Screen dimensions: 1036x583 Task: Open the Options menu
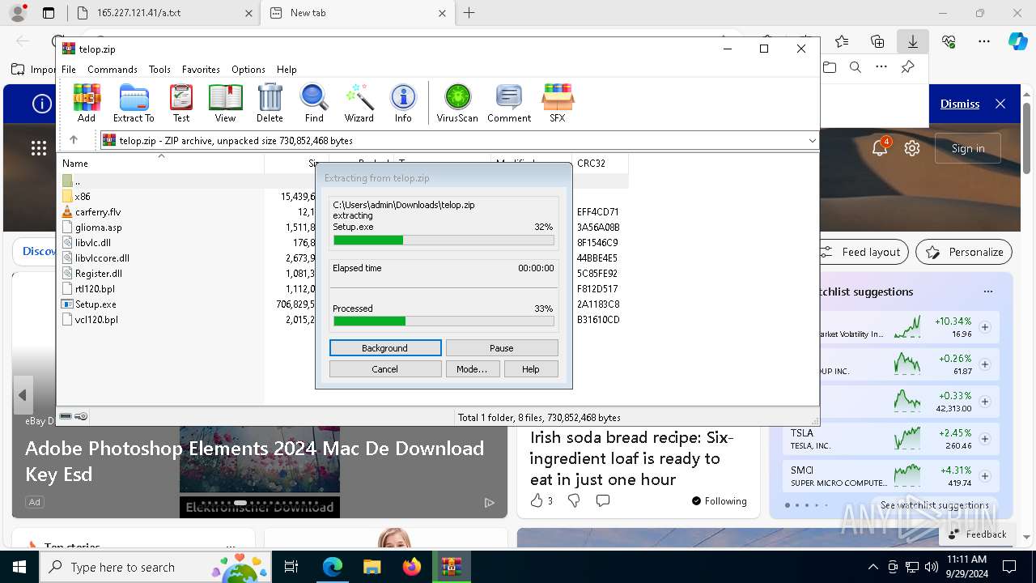pyautogui.click(x=248, y=70)
